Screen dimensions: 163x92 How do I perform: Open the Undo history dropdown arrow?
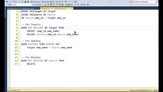[68, 2]
